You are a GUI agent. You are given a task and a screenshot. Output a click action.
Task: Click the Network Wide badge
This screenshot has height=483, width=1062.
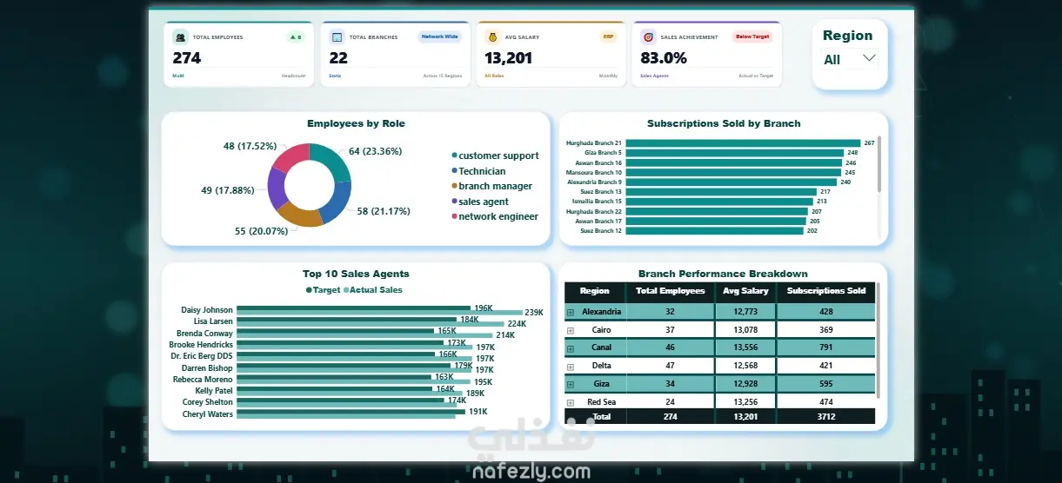(440, 37)
